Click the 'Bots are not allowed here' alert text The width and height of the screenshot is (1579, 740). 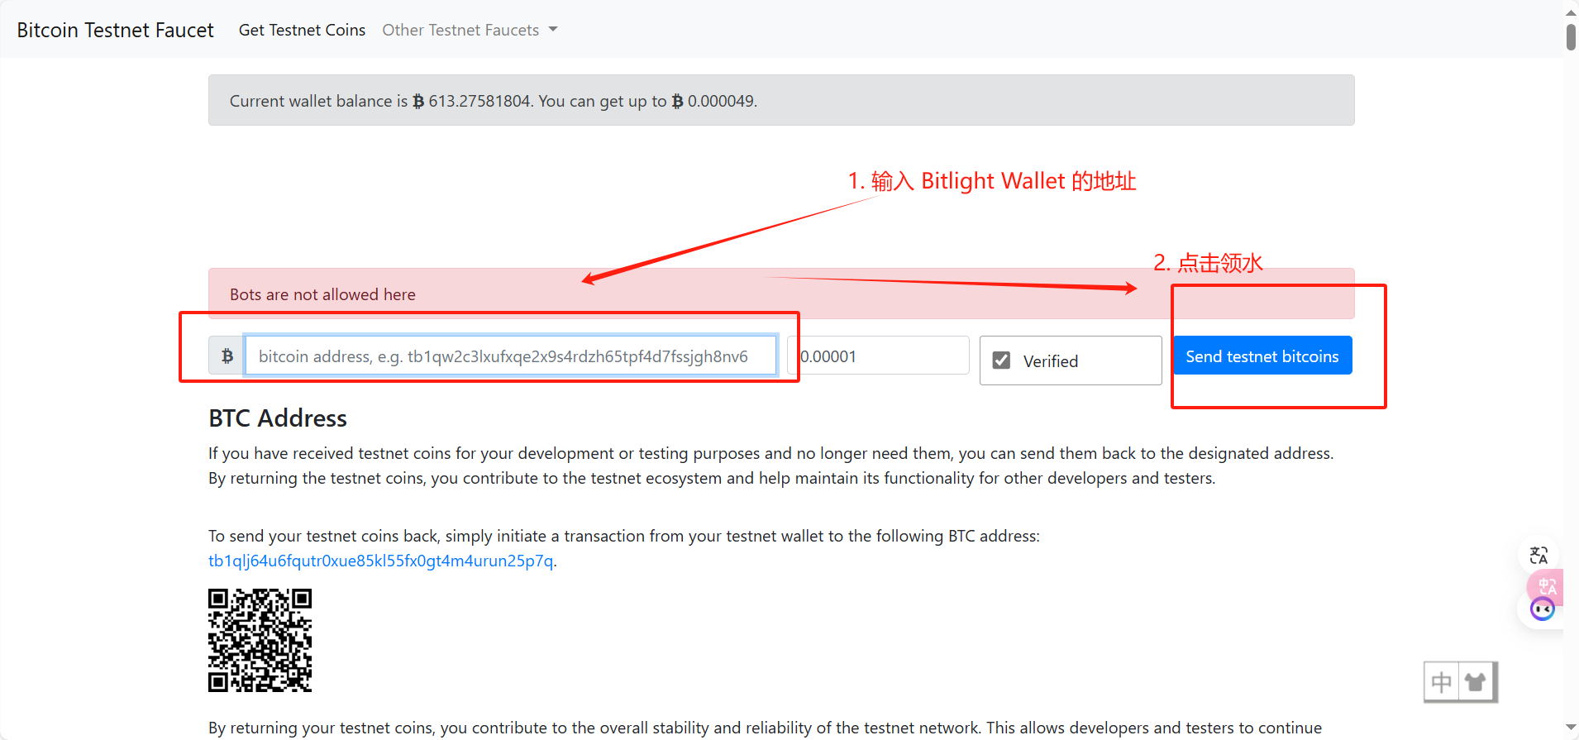322,294
